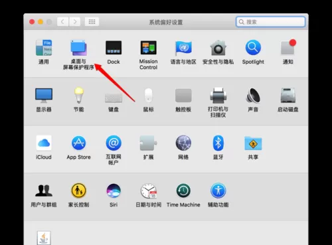The image size is (332, 245).
Task: Click the back navigation arrow
Action: 62,22
